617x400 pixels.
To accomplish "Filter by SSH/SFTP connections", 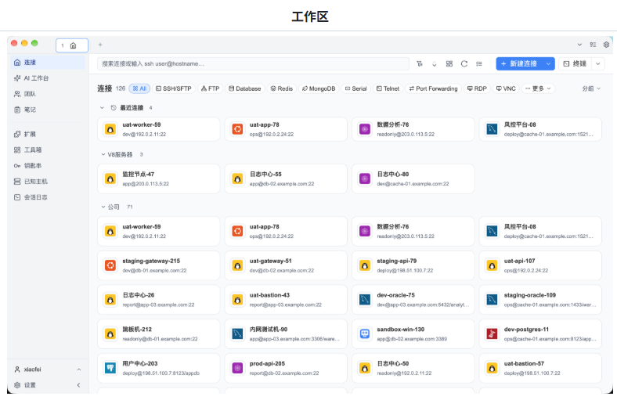I will [x=174, y=88].
